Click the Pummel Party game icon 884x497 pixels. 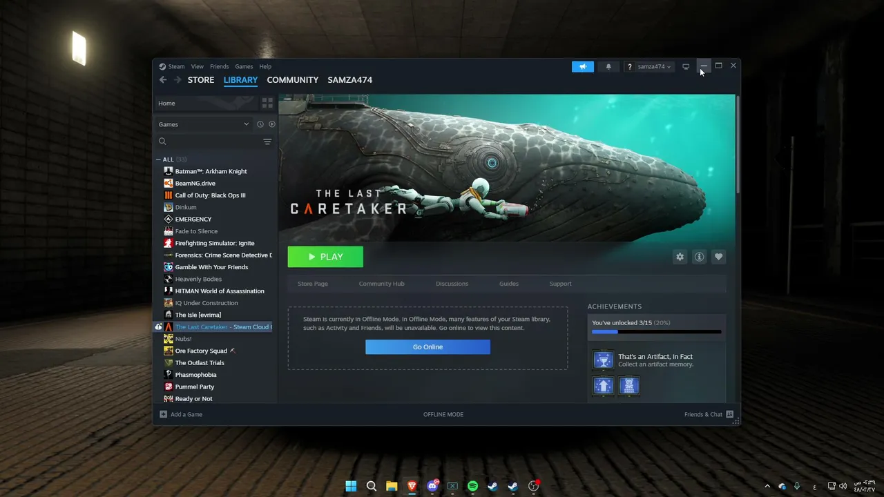169,387
